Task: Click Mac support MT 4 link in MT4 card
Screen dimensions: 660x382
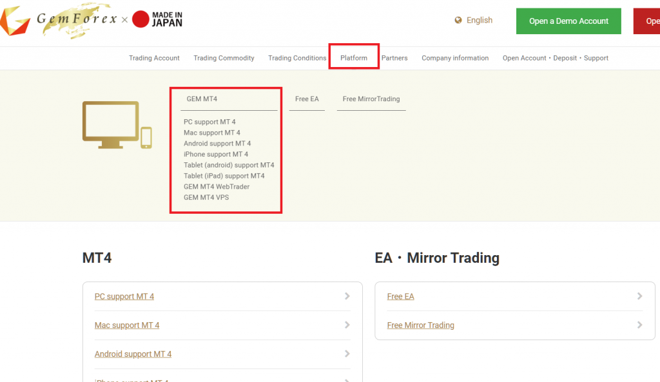Action: click(127, 325)
